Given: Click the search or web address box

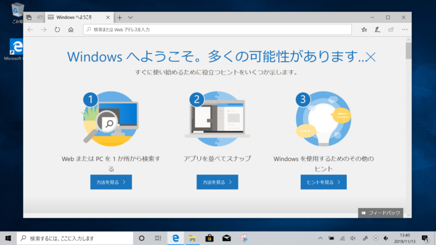Looking at the screenshot, I should click(x=217, y=29).
